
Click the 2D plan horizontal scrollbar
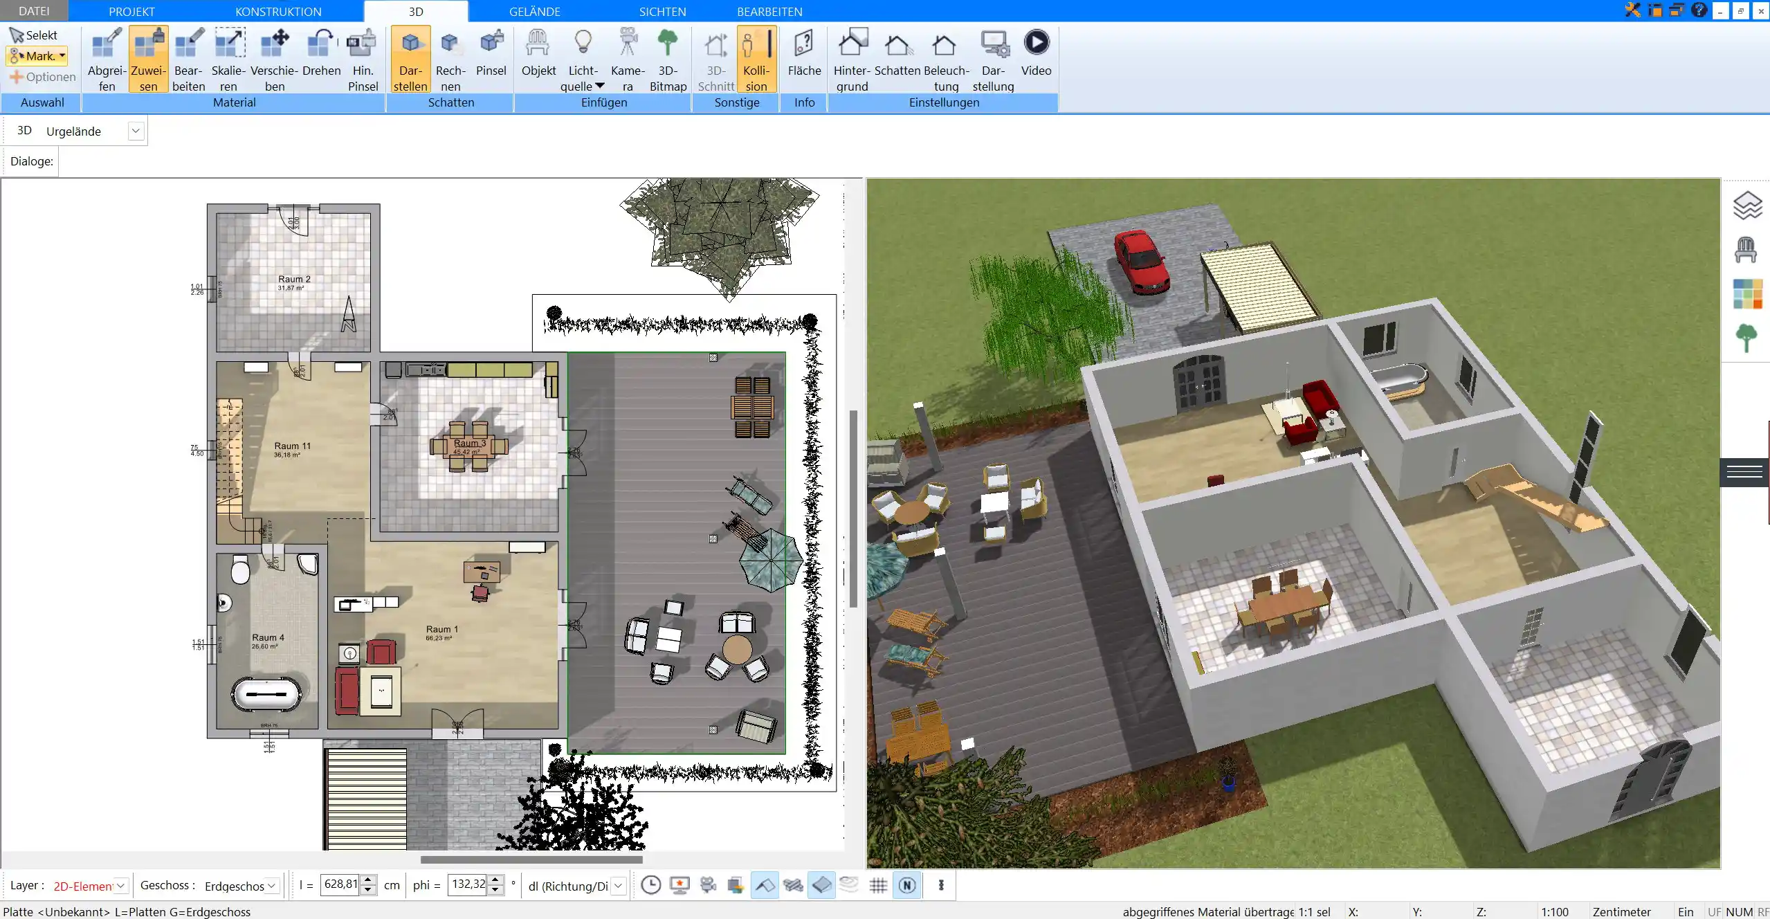531,859
